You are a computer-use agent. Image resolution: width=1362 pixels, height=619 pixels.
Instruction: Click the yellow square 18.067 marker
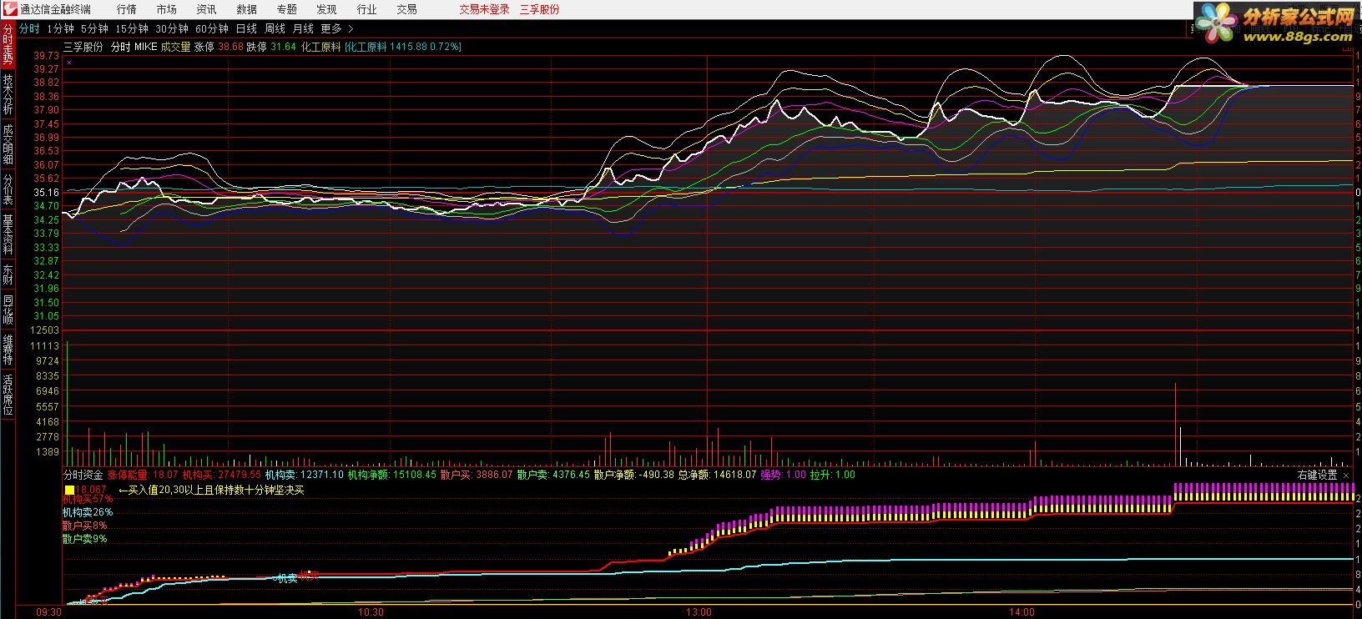pyautogui.click(x=86, y=490)
